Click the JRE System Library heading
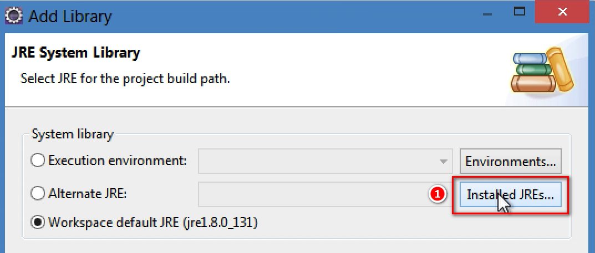This screenshot has height=253, width=595. (x=76, y=53)
